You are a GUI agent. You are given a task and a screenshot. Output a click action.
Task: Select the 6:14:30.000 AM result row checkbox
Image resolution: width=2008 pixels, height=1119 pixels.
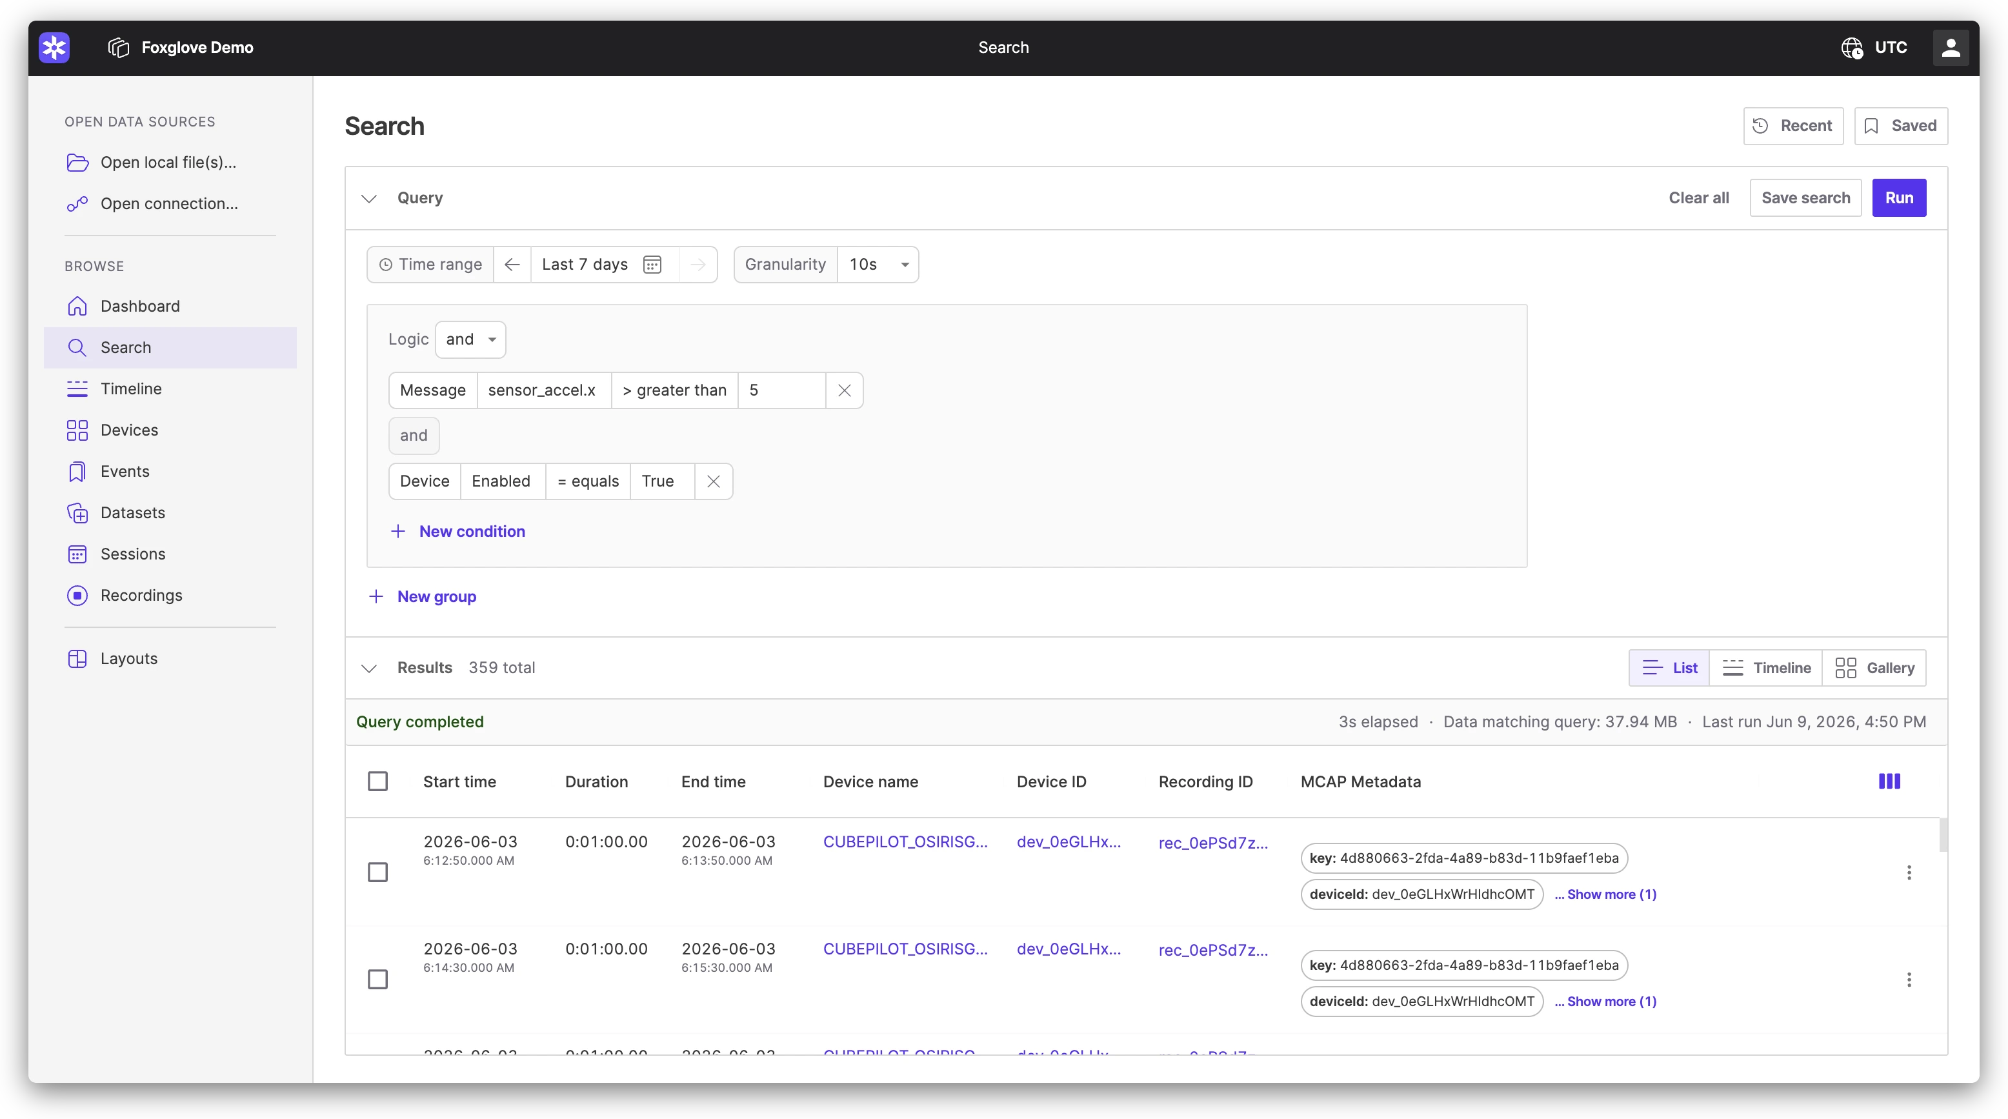(x=377, y=980)
